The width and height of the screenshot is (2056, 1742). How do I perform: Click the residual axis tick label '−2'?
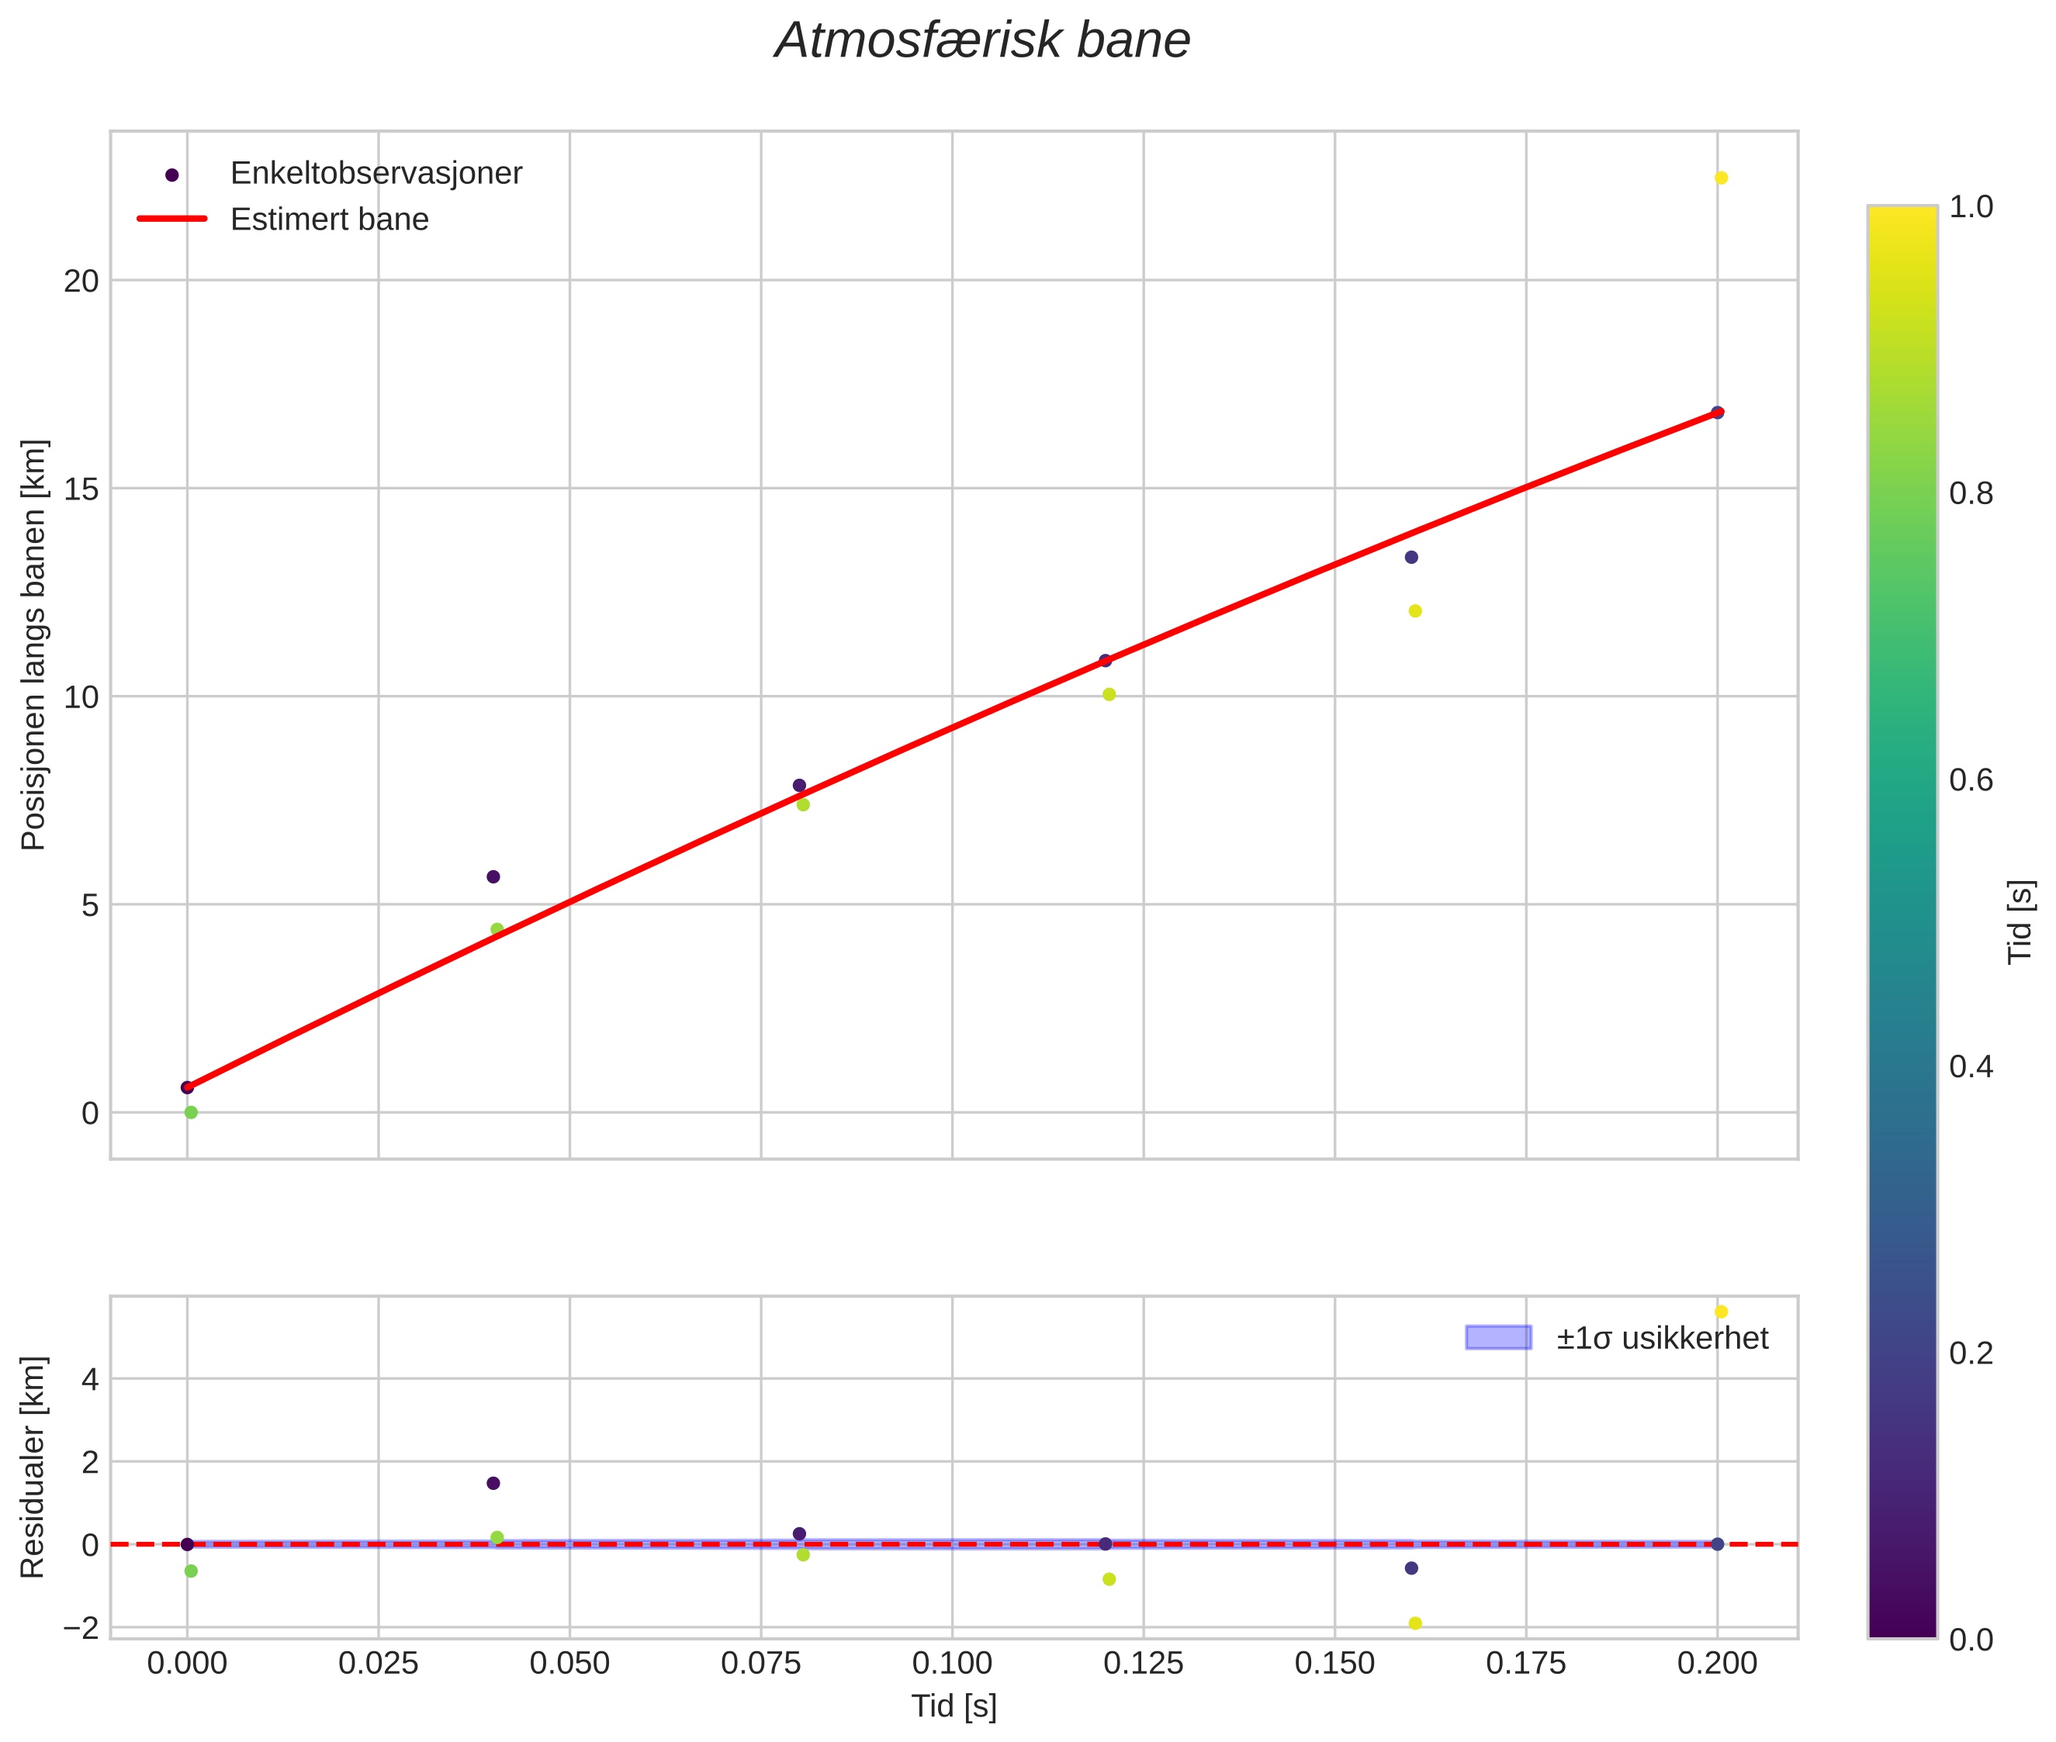81,1627
